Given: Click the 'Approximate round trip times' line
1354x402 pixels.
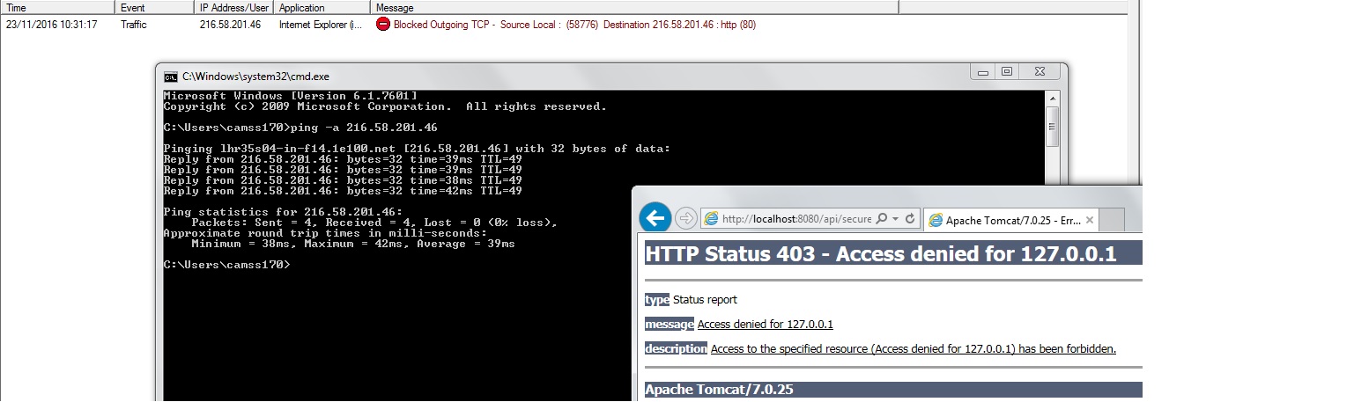Looking at the screenshot, I should [x=325, y=233].
